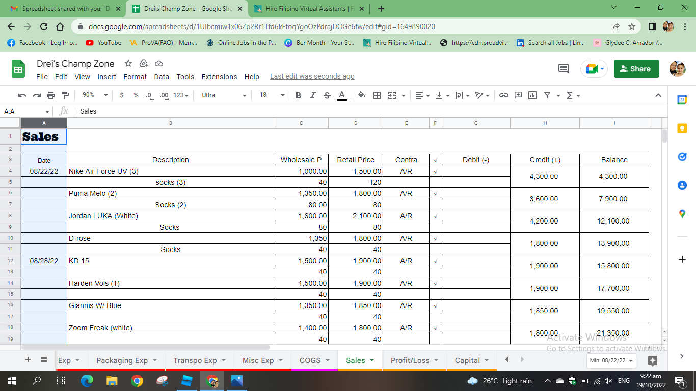Undo the last edit
696x391 pixels.
[x=22, y=95]
